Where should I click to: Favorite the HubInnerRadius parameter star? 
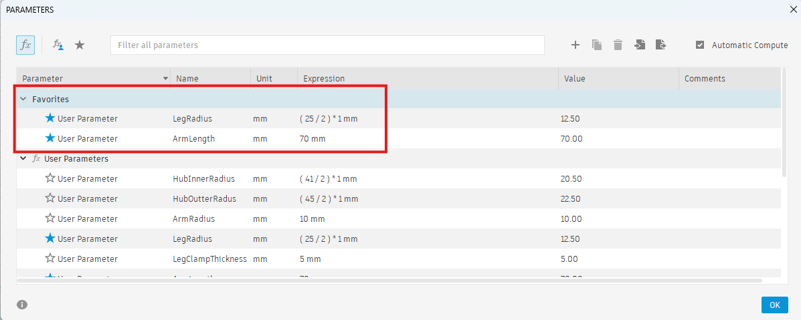tap(50, 178)
